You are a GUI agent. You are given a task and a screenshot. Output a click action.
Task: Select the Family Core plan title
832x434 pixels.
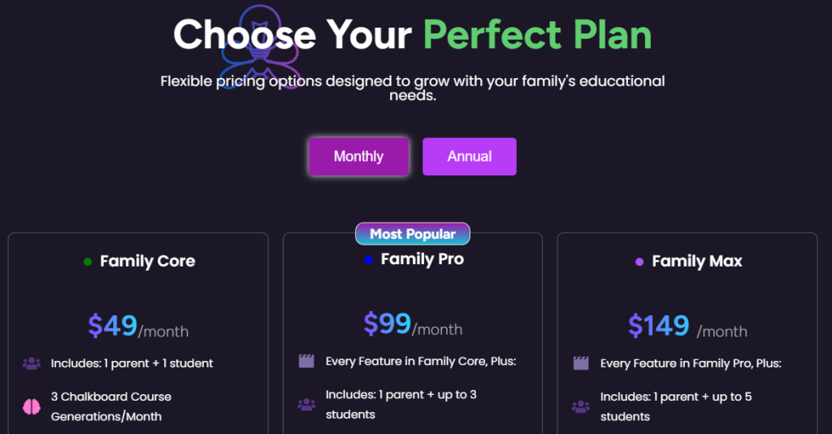[147, 262]
